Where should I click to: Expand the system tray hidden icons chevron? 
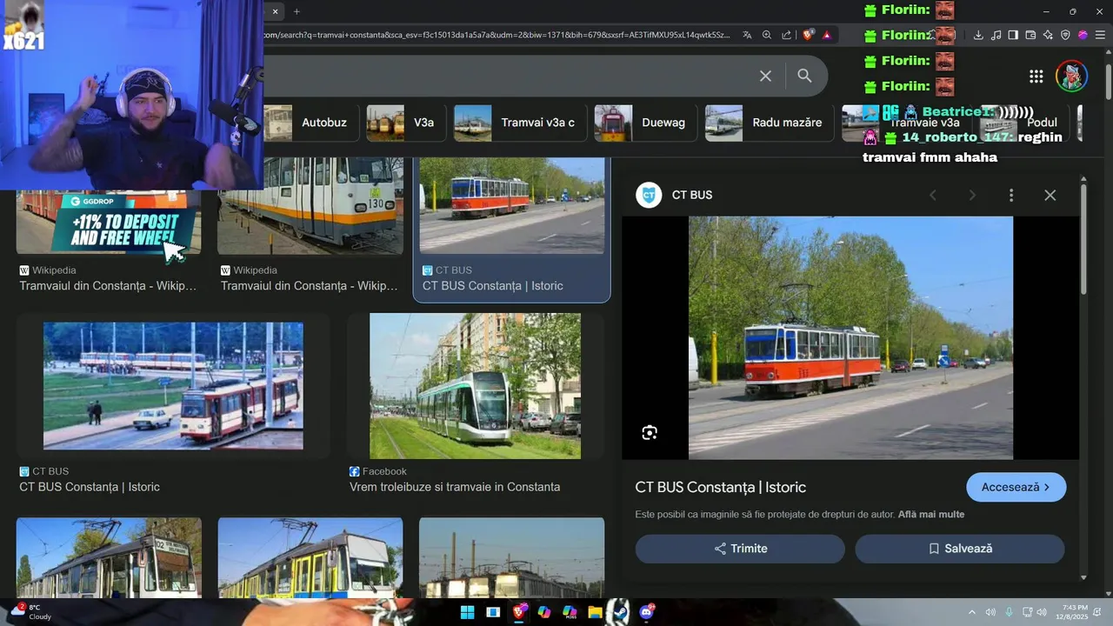pyautogui.click(x=972, y=612)
